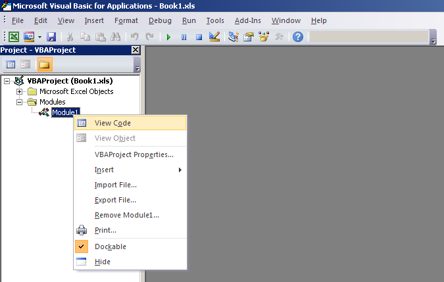Viewport: 444px width, 282px height.
Task: Click the Cut scissors icon
Action: click(x=70, y=37)
